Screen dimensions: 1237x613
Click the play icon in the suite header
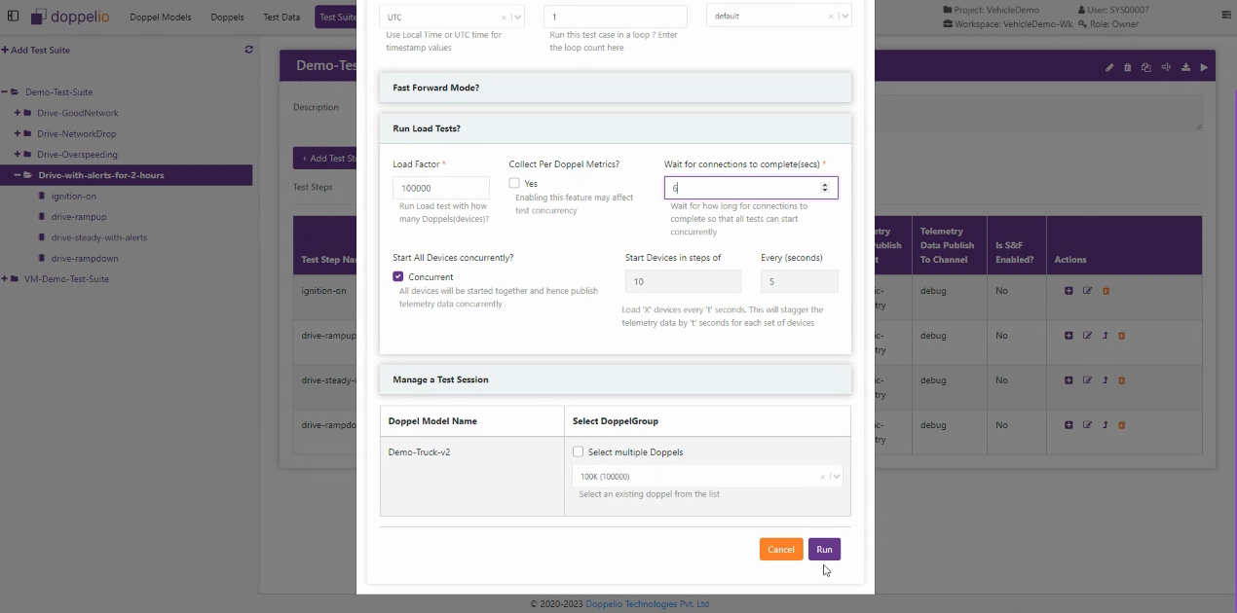pos(1204,67)
